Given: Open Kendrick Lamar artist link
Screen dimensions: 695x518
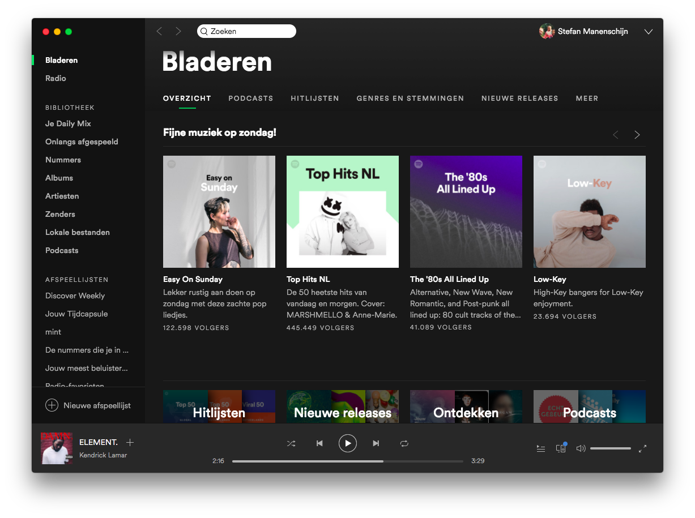Looking at the screenshot, I should pos(103,455).
